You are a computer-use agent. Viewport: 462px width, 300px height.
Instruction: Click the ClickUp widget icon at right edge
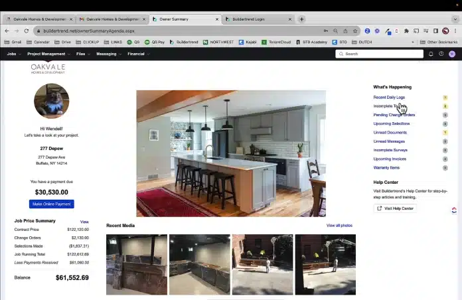tap(454, 210)
